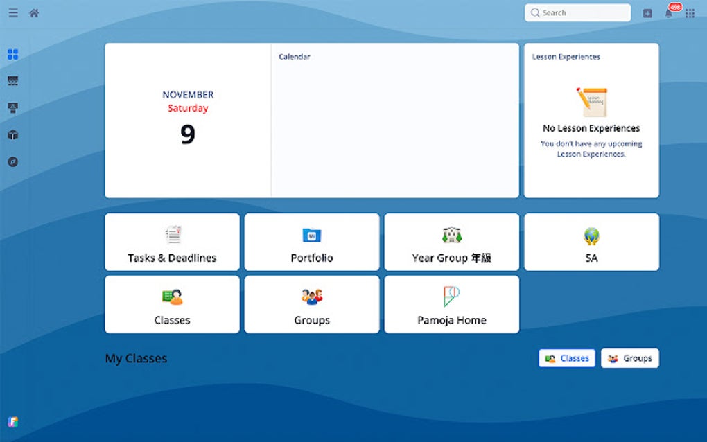Screen dimensions: 707x442
Task: Select the Groups filter button on the right
Action: [629, 358]
